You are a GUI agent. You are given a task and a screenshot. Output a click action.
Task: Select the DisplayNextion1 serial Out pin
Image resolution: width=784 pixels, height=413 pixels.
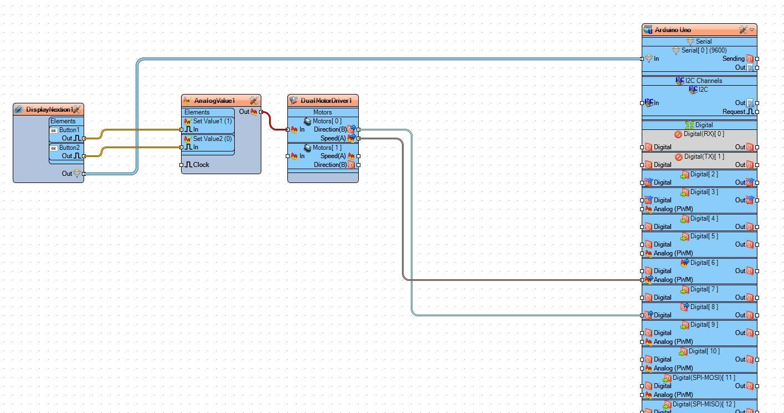tap(84, 174)
